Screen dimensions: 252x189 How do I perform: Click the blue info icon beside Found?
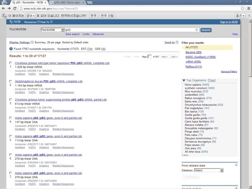(11, 48)
